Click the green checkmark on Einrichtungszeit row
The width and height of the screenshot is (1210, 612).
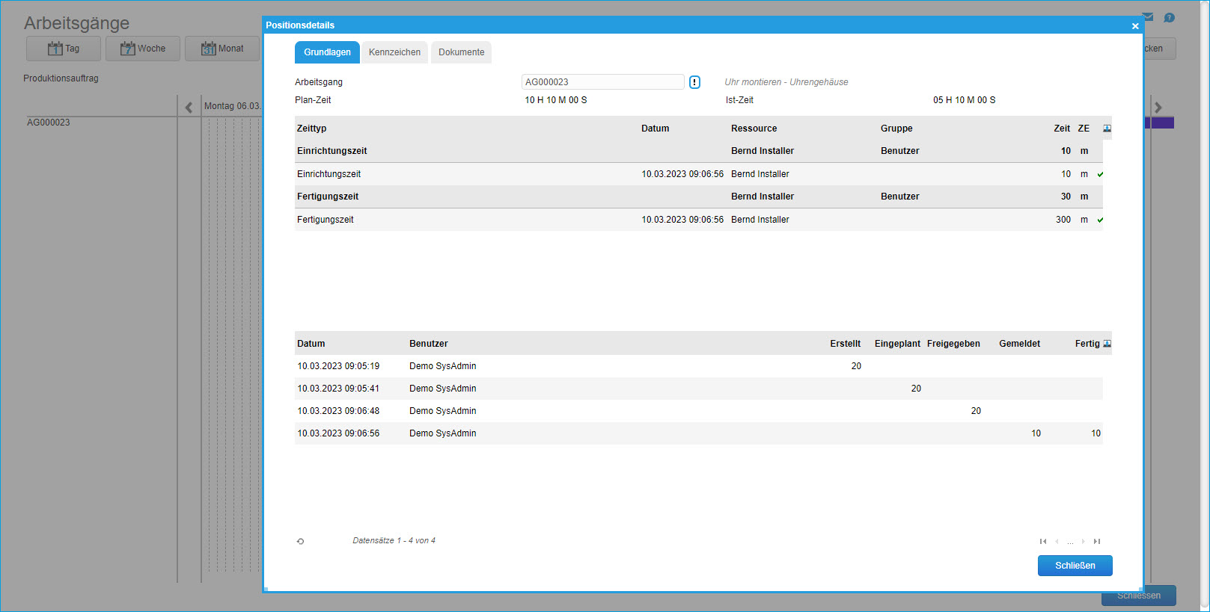[1100, 174]
